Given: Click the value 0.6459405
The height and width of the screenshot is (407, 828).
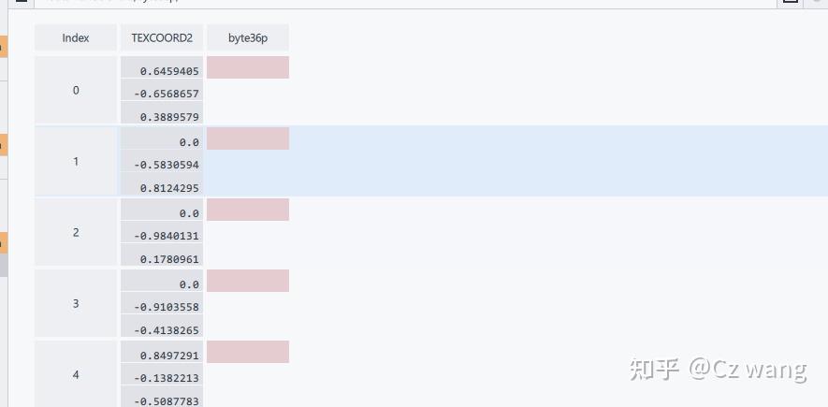Looking at the screenshot, I should tap(168, 71).
